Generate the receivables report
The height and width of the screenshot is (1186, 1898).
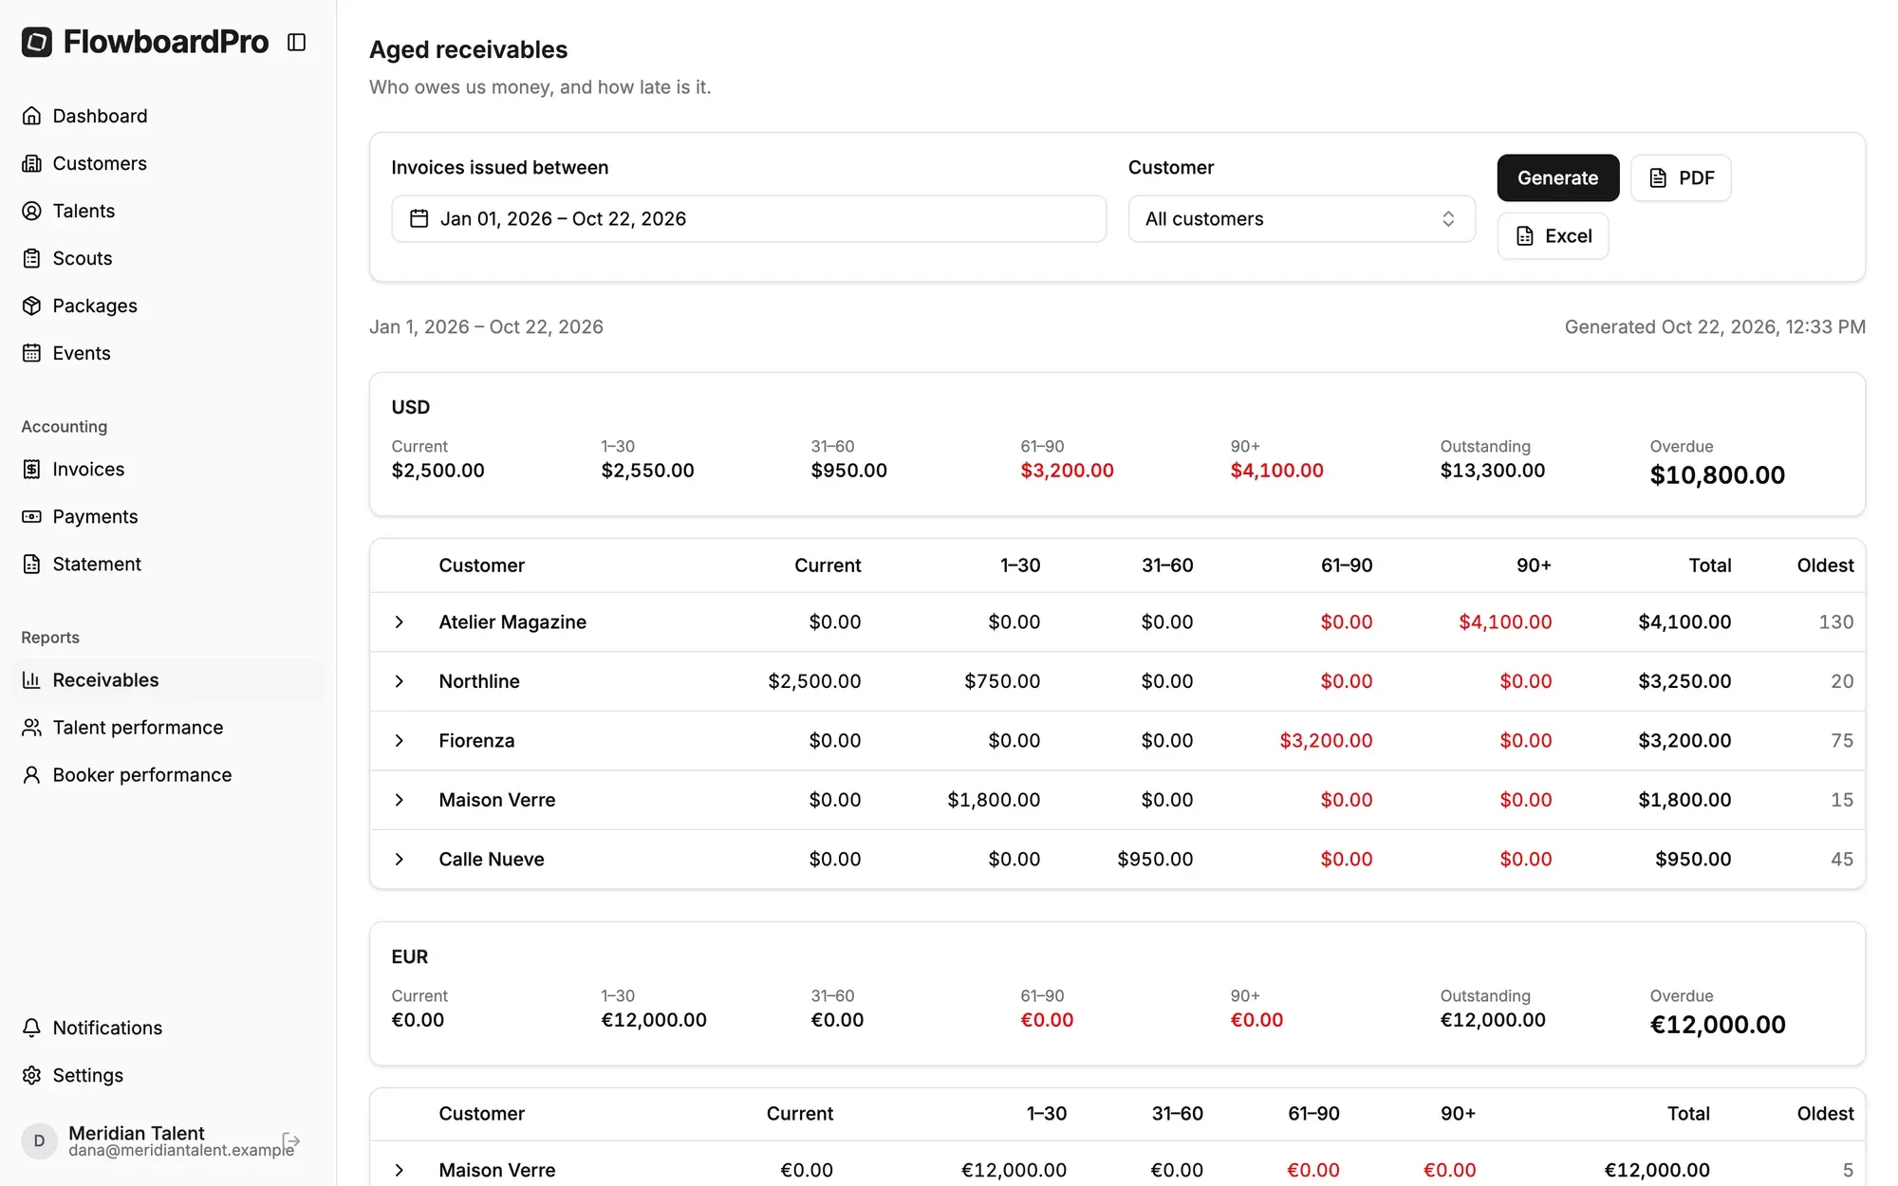(1557, 177)
